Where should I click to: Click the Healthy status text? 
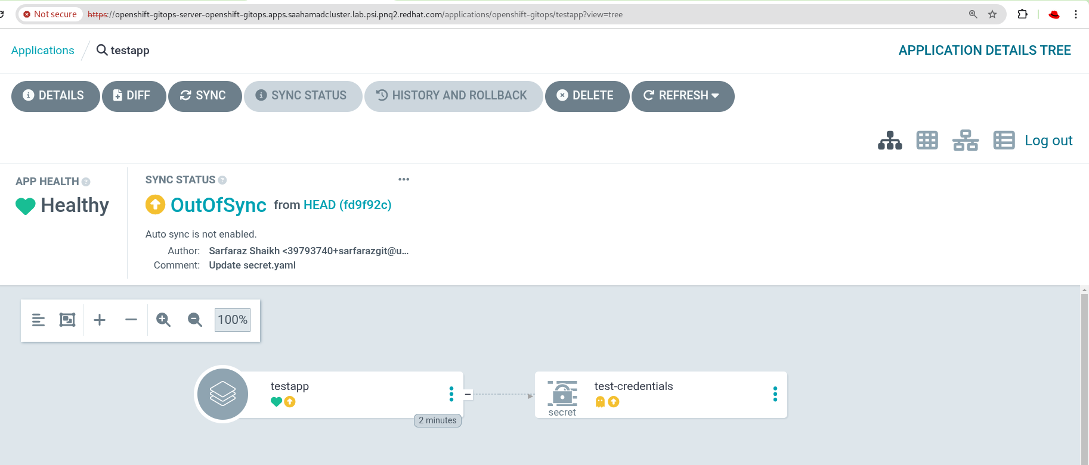pos(75,205)
